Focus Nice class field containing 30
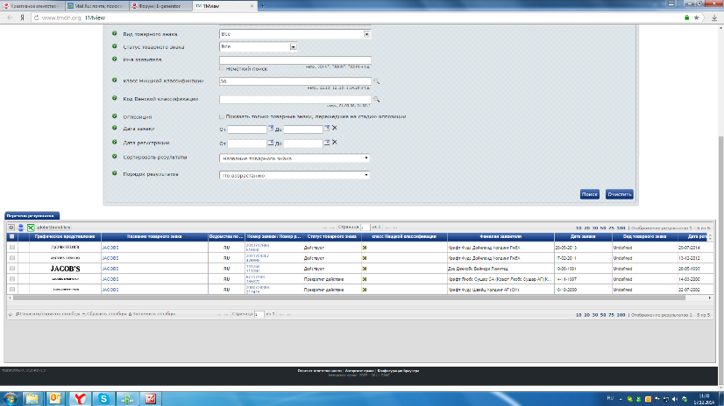 [x=295, y=81]
